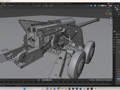Go to the Animation workspace tab
Screen dimensions: 120x90
tap(39, 4)
